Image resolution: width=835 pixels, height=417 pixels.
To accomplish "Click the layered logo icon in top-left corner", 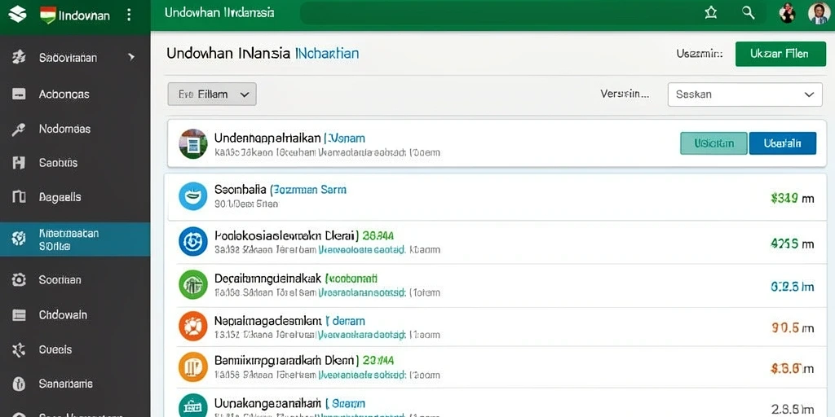I will click(18, 15).
